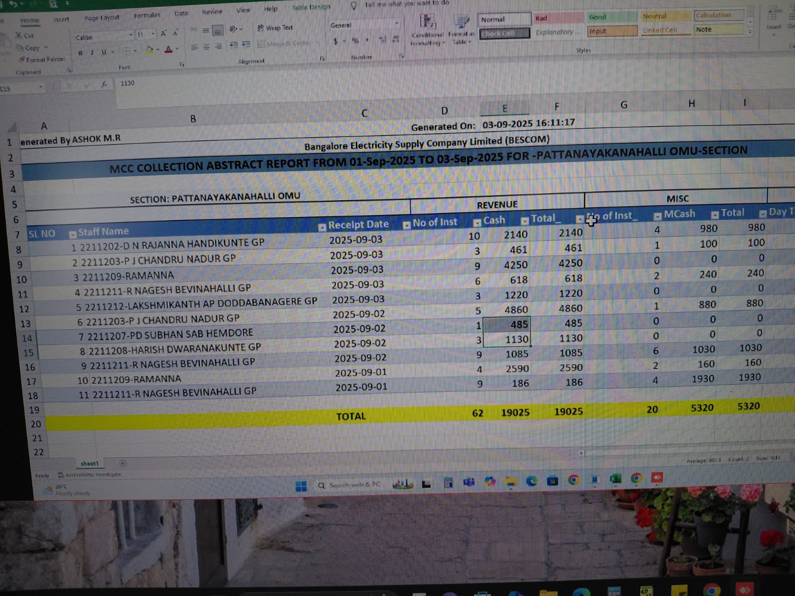The width and height of the screenshot is (795, 596).
Task: Apply the Check Cell style
Action: pos(505,33)
